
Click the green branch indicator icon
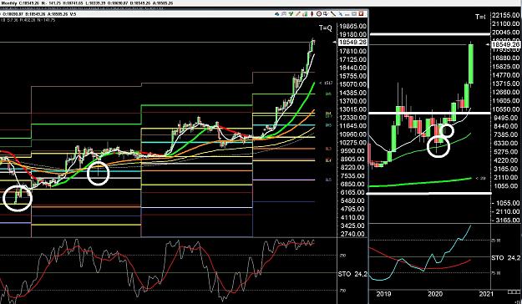click(x=291, y=14)
